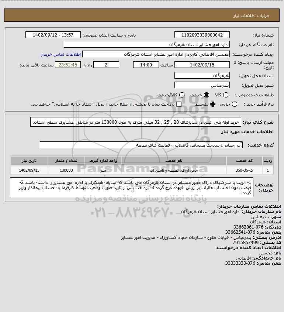Click the service group field آب رسانی
The height and width of the screenshot is (312, 284).
141,145
